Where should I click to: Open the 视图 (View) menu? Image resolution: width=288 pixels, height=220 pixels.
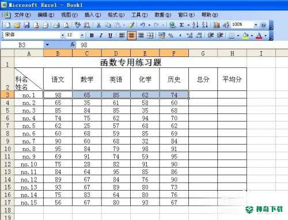(69, 15)
